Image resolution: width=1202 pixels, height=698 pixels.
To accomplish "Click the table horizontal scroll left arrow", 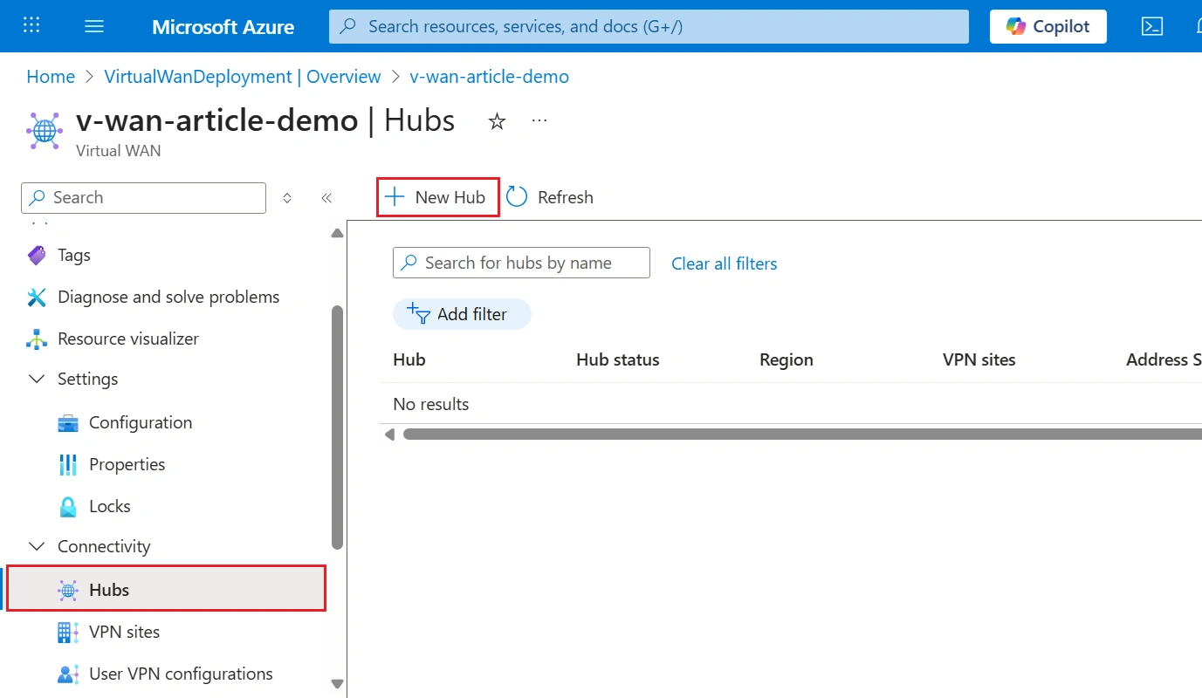I will [389, 434].
